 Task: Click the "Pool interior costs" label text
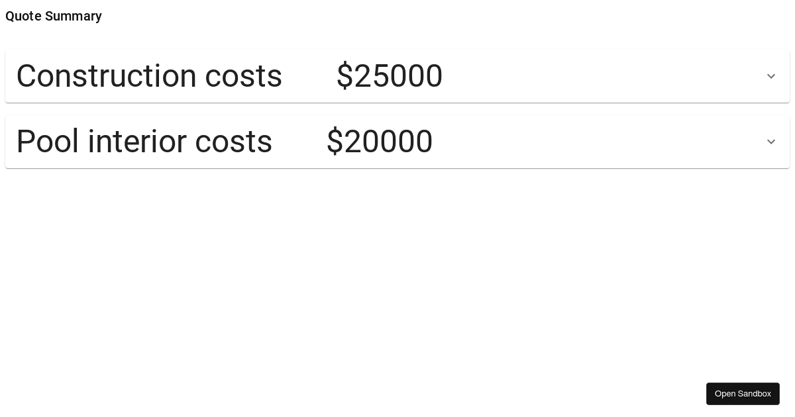click(144, 142)
